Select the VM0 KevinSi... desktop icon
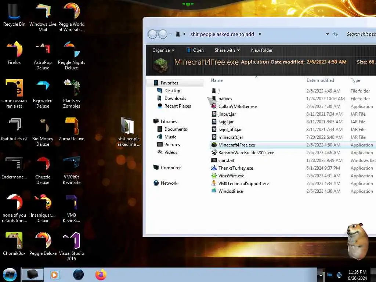This screenshot has height=282, width=376. tap(72, 209)
